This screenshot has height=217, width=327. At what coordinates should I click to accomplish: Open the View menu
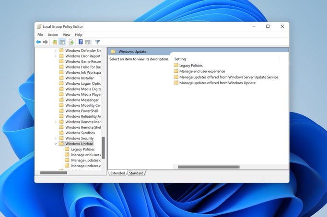[x=67, y=34]
